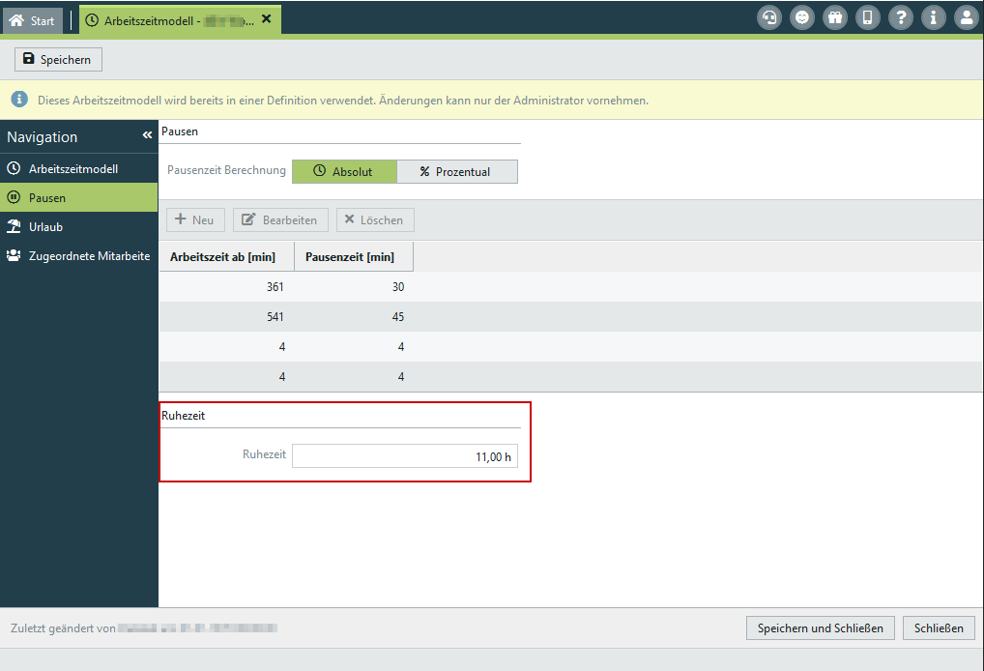Open help via question mark icon
This screenshot has width=984, height=671.
900,17
